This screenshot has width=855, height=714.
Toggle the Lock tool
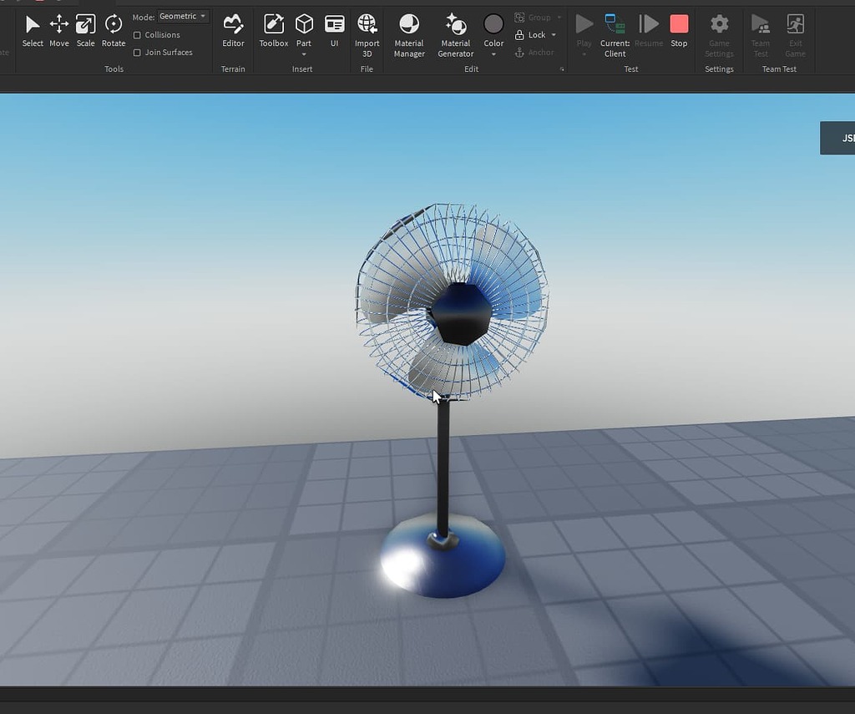click(x=532, y=34)
